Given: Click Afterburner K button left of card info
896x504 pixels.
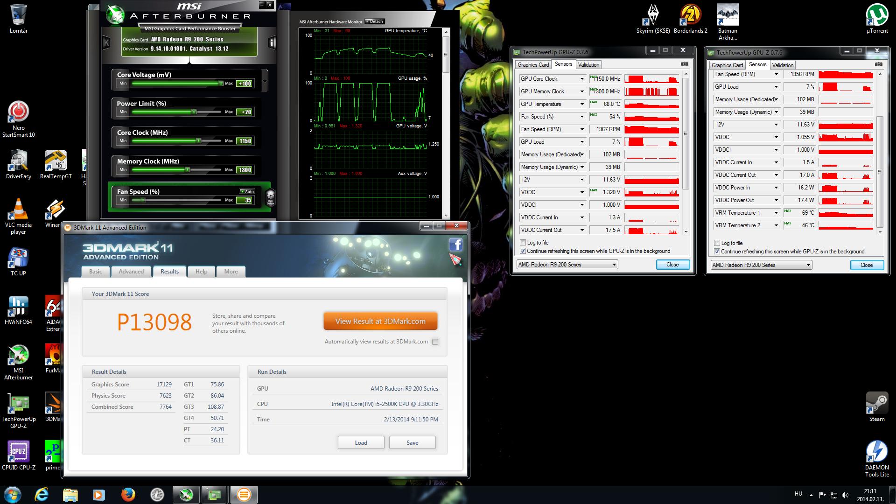Looking at the screenshot, I should pyautogui.click(x=106, y=43).
